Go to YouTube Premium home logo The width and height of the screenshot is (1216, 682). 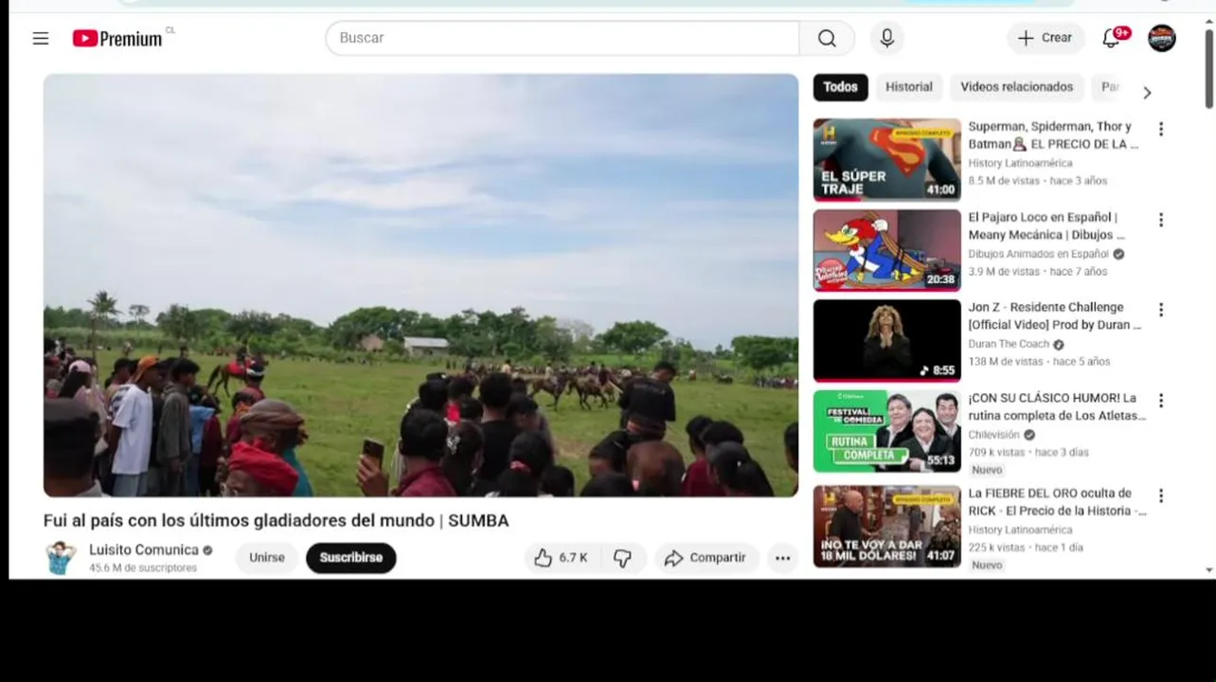(x=117, y=38)
